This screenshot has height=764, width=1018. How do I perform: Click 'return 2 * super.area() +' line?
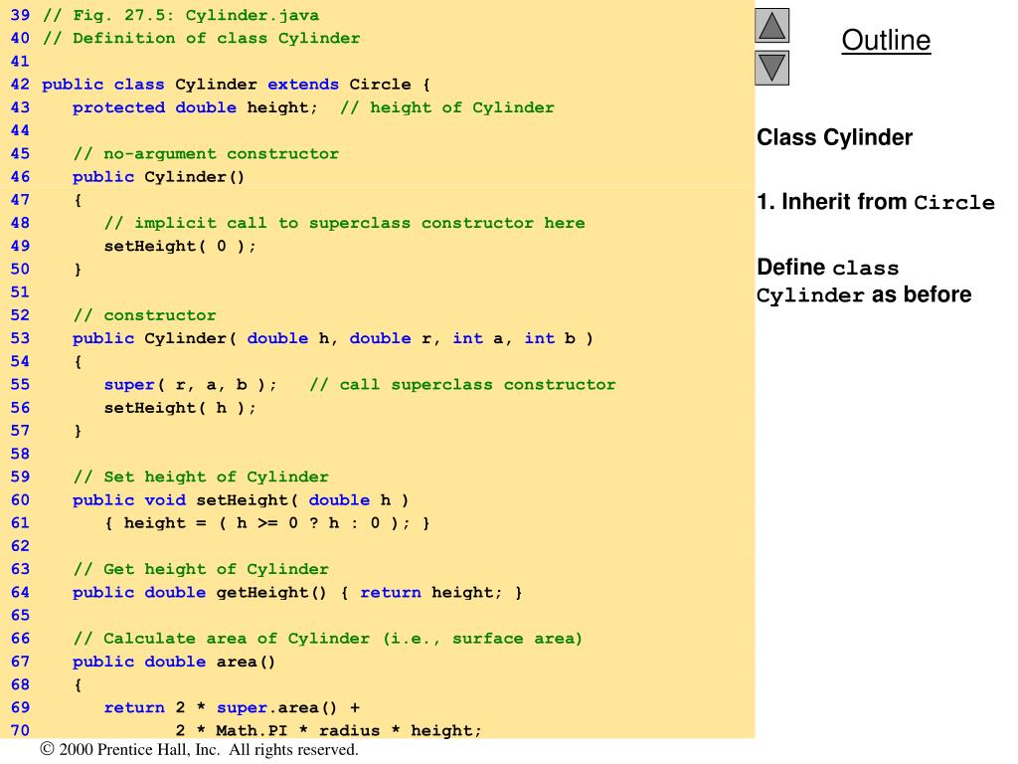232,708
